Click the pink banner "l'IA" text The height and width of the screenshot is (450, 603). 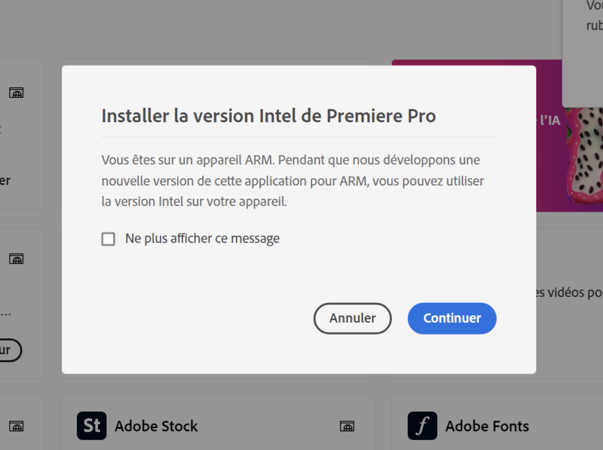click(x=549, y=120)
